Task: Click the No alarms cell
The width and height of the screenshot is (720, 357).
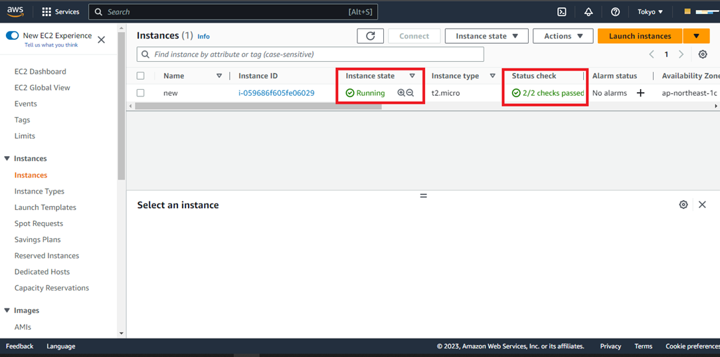Action: pyautogui.click(x=609, y=93)
